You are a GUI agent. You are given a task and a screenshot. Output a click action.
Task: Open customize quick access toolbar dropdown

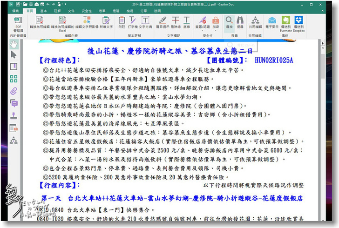[66, 4]
